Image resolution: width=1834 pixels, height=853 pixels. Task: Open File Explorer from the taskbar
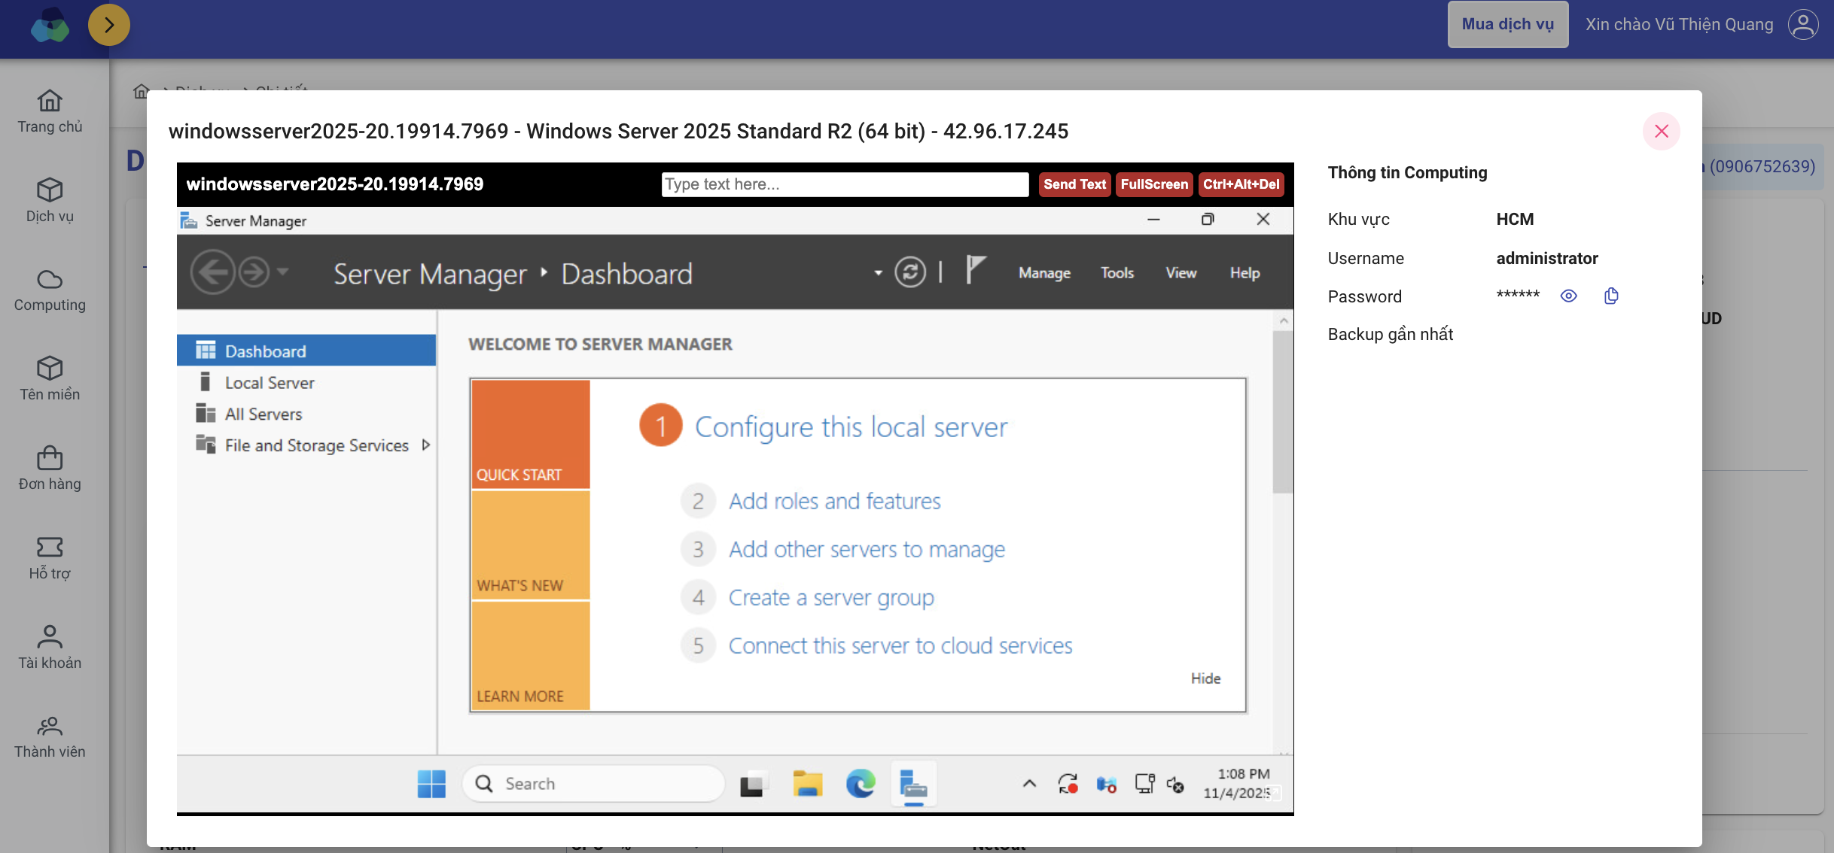807,784
